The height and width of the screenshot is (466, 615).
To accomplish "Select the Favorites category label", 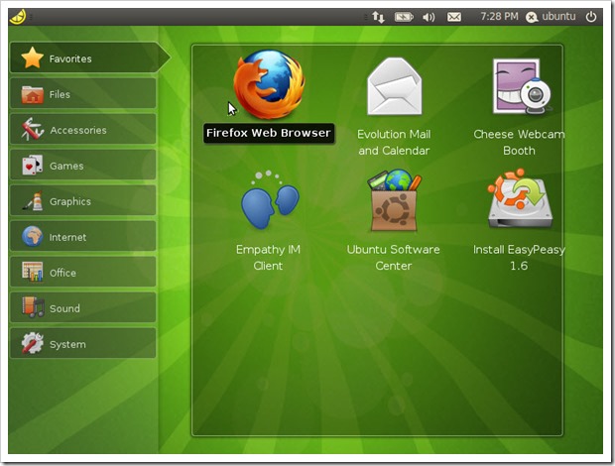I will click(70, 58).
